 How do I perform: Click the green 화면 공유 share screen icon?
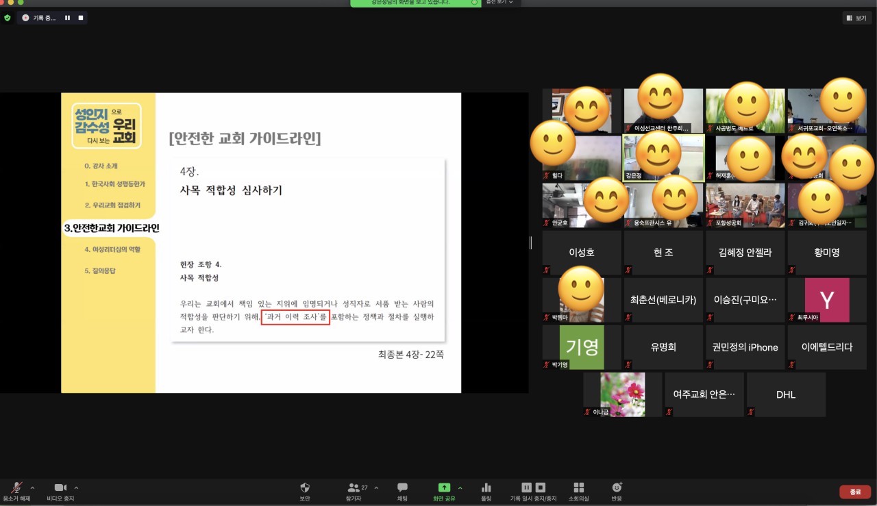tap(444, 488)
